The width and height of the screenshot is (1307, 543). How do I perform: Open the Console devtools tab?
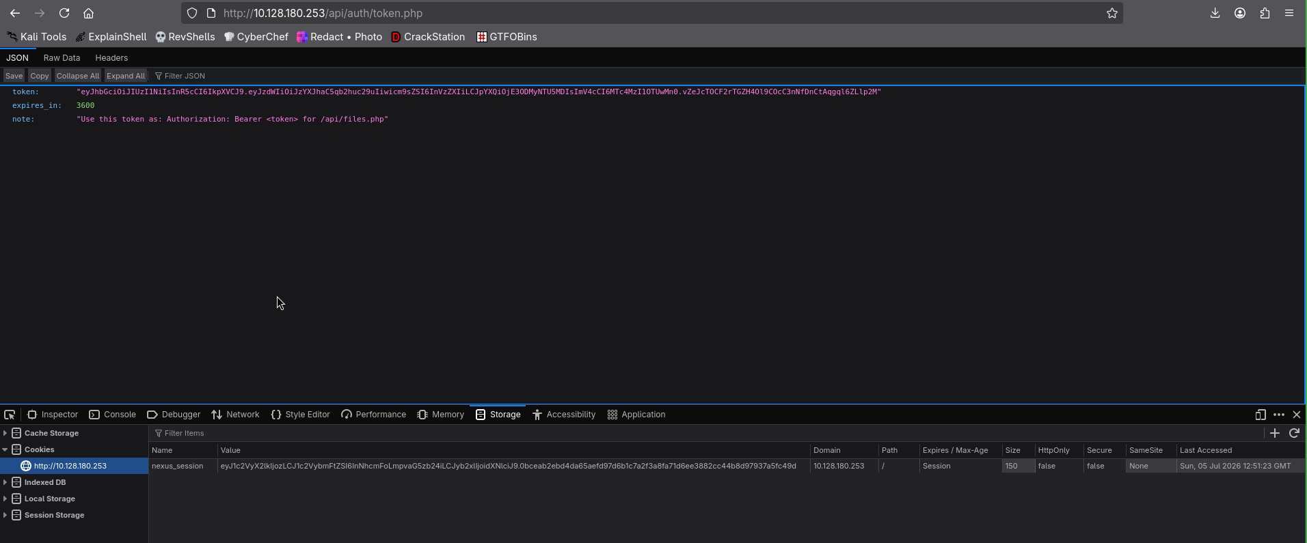[112, 415]
